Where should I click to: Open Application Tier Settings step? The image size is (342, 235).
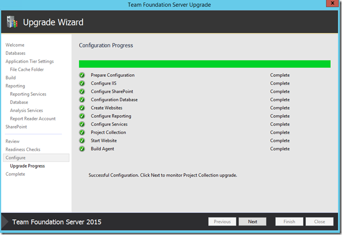click(30, 62)
